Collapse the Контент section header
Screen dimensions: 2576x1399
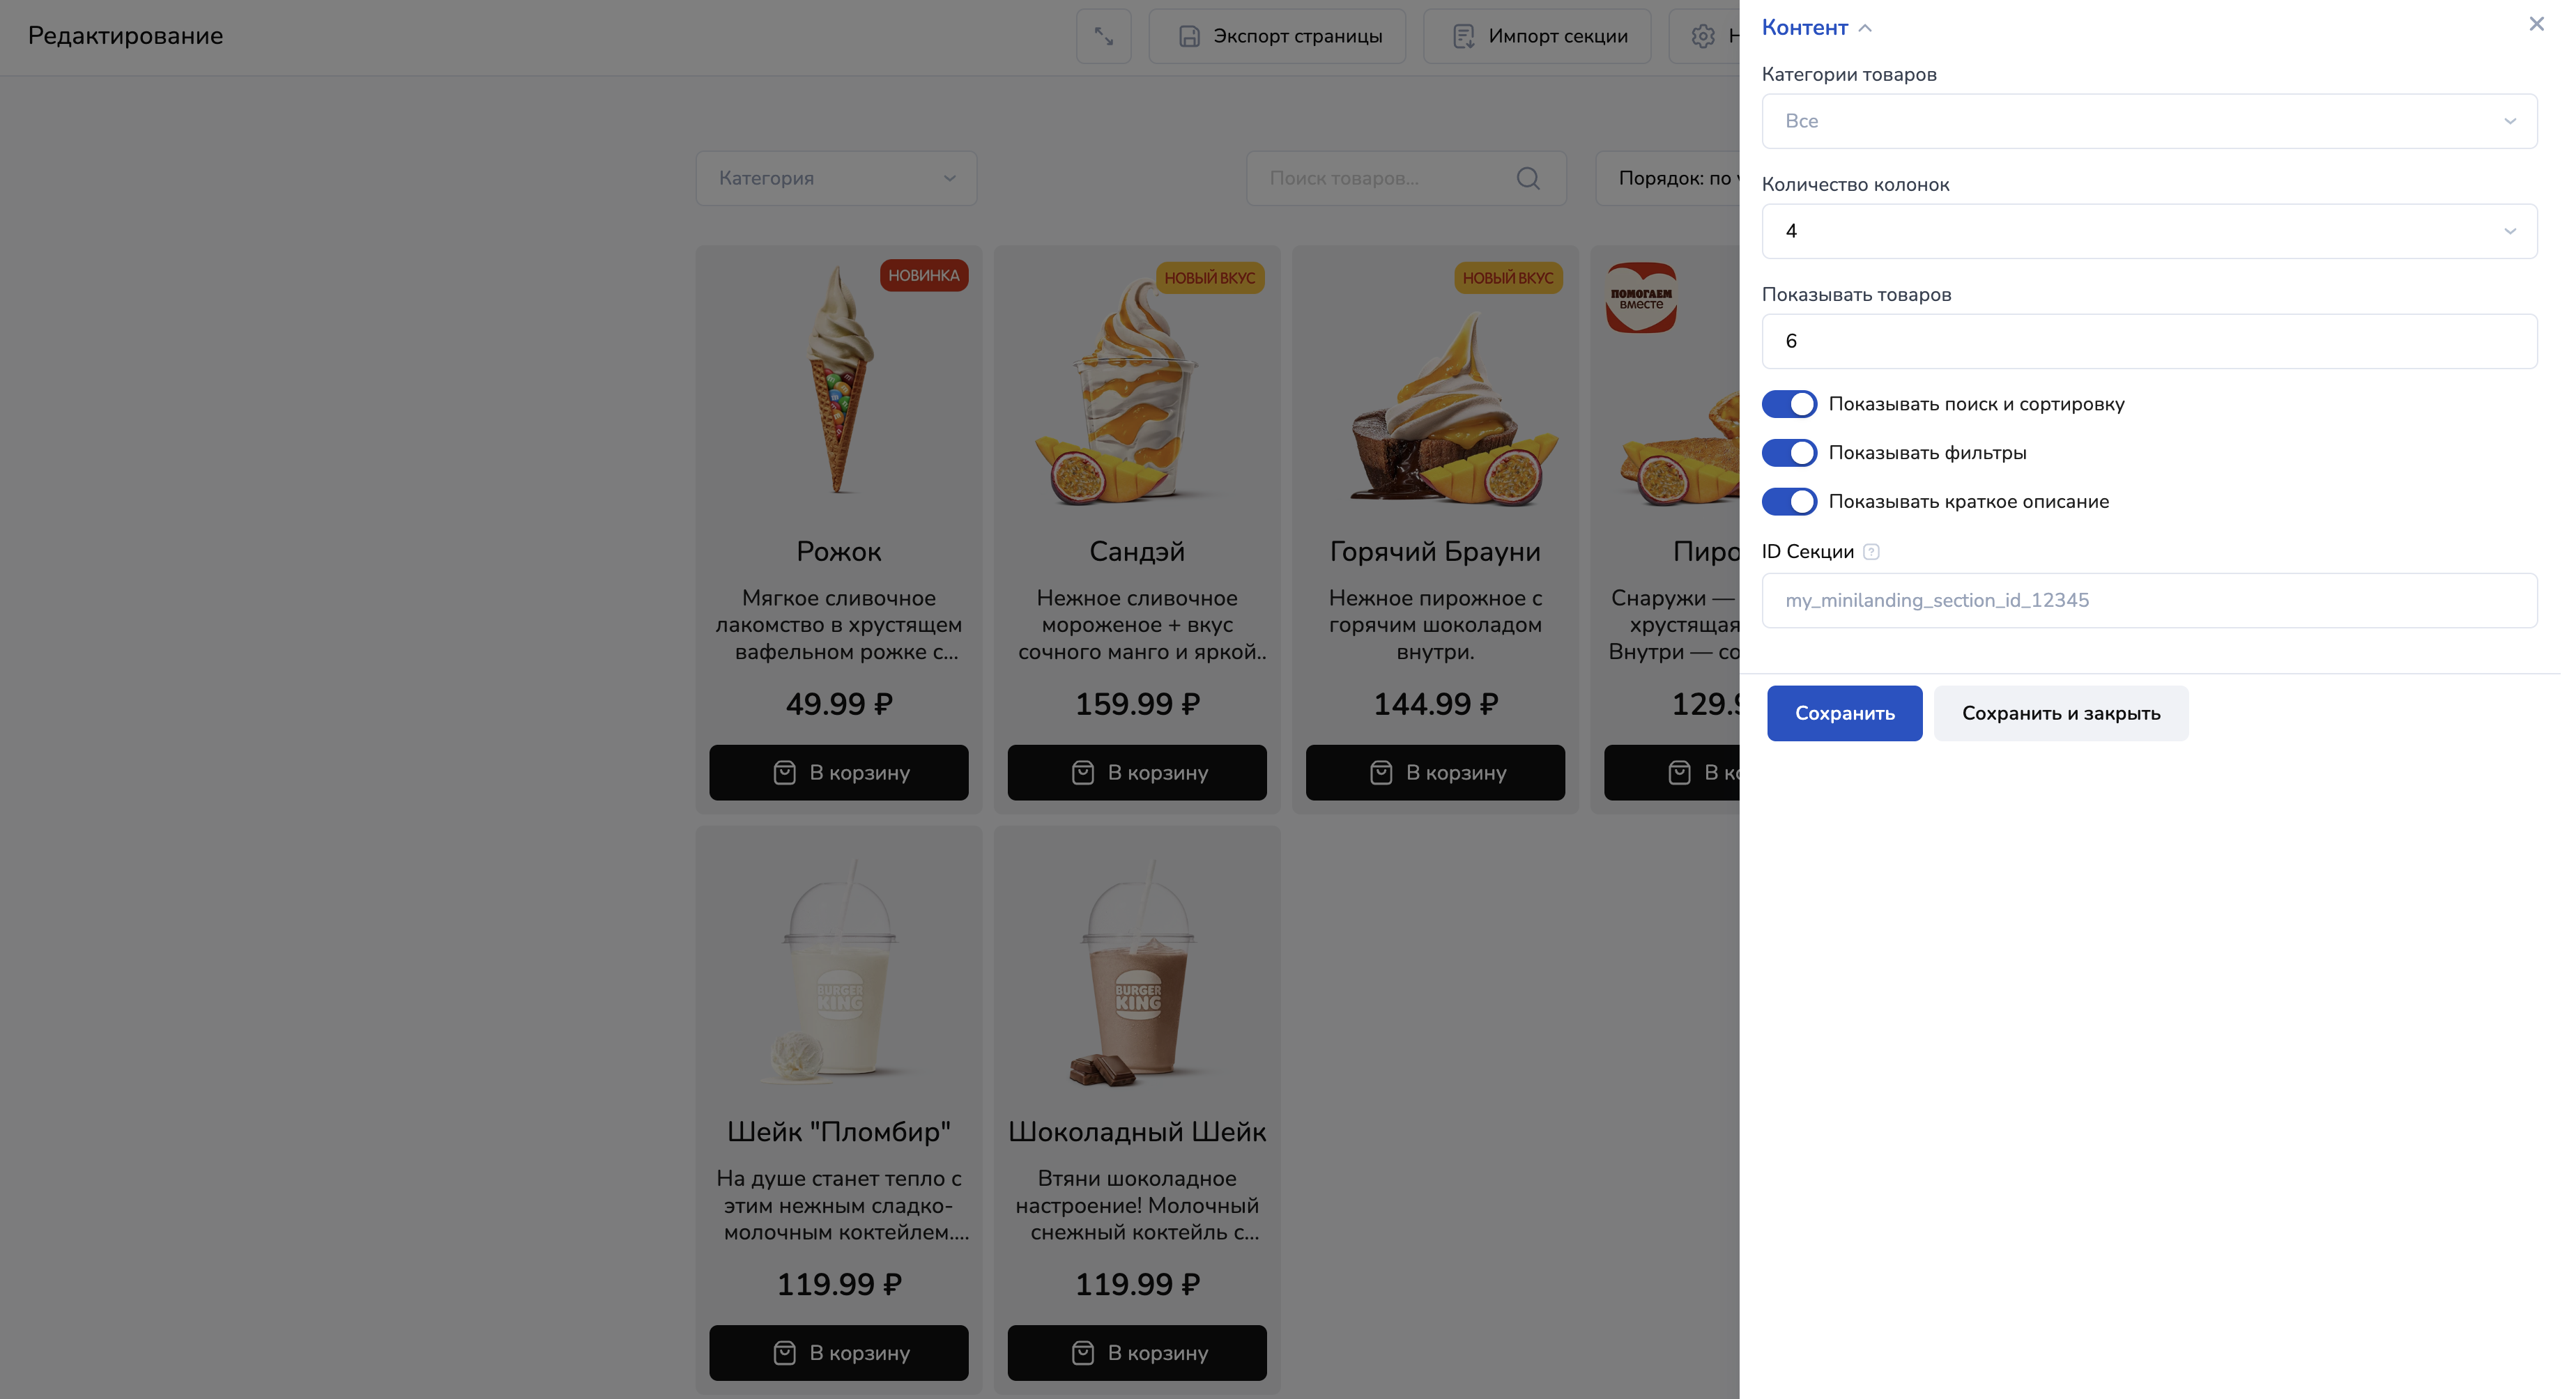point(1815,28)
